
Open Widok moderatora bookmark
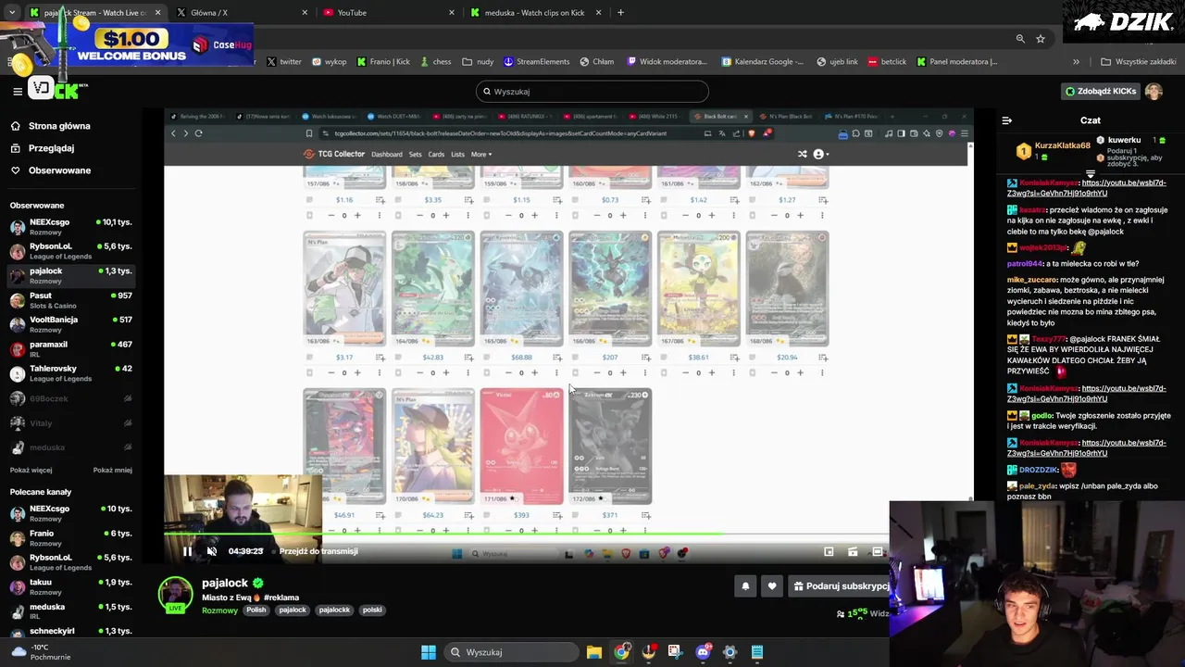tap(667, 62)
